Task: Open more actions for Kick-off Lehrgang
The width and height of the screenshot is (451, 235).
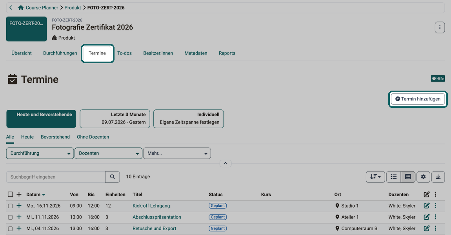Action: (x=435, y=206)
